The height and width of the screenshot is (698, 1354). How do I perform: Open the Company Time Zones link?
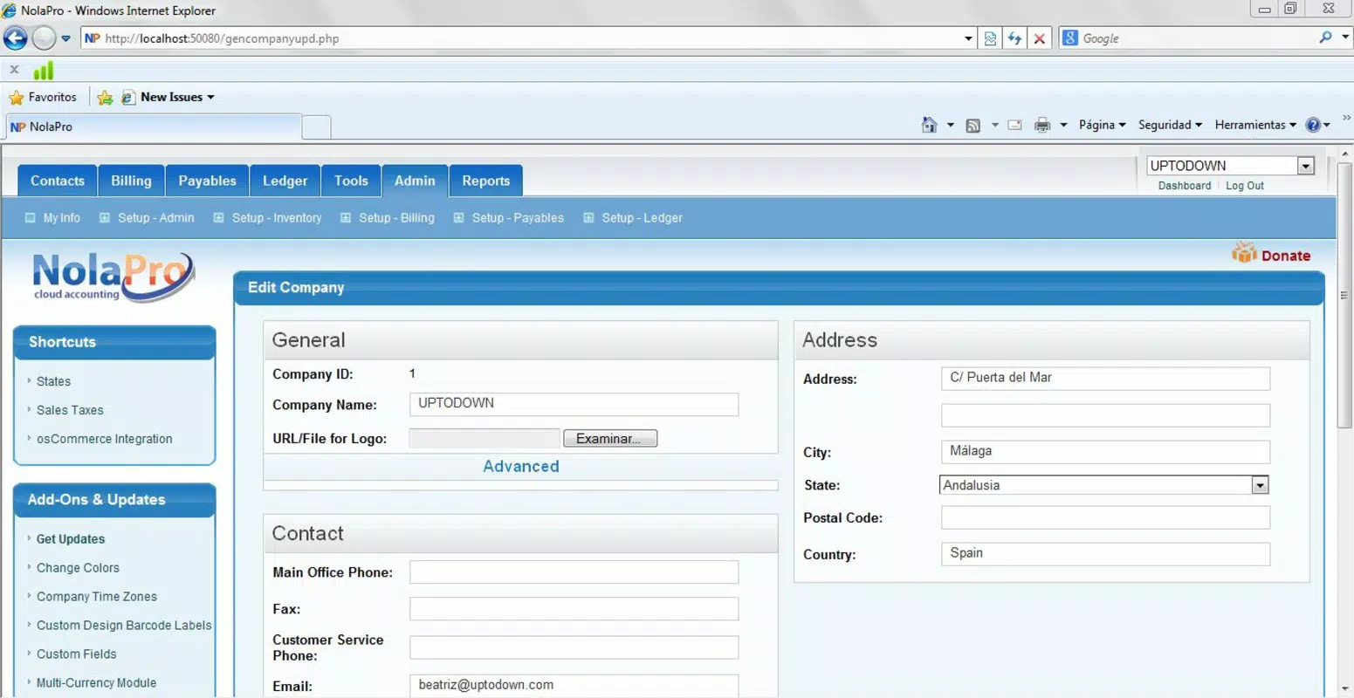coord(97,597)
